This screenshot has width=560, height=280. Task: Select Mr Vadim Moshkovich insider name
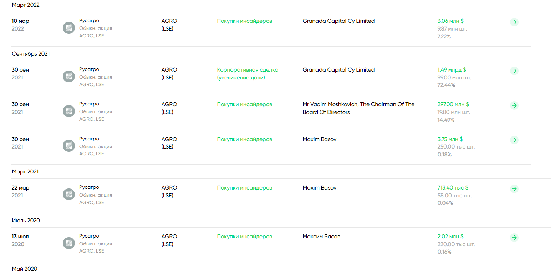[358, 108]
